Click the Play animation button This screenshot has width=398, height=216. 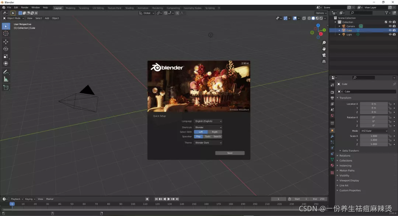168,199
